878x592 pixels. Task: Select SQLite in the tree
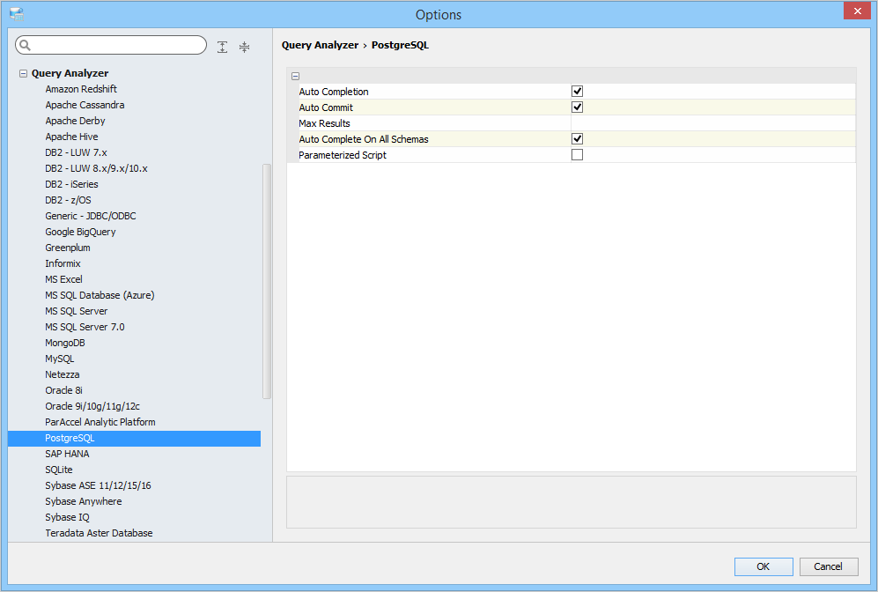pyautogui.click(x=59, y=470)
